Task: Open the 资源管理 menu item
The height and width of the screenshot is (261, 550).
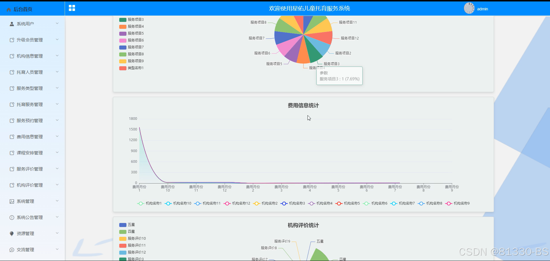Action: [32, 234]
